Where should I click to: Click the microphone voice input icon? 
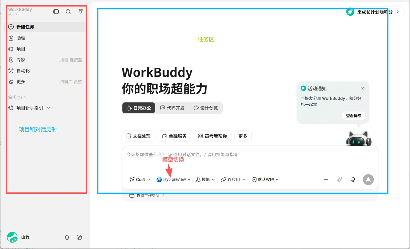click(353, 180)
